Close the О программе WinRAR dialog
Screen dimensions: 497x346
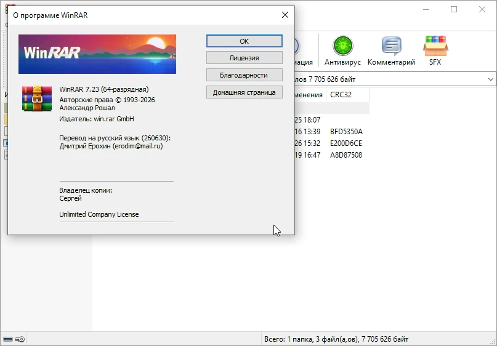coord(285,15)
